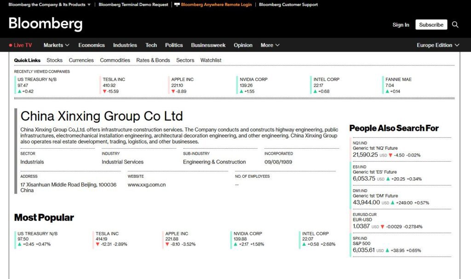Image resolution: width=471 pixels, height=279 pixels.
Task: Click the Sign In link
Action: point(401,25)
